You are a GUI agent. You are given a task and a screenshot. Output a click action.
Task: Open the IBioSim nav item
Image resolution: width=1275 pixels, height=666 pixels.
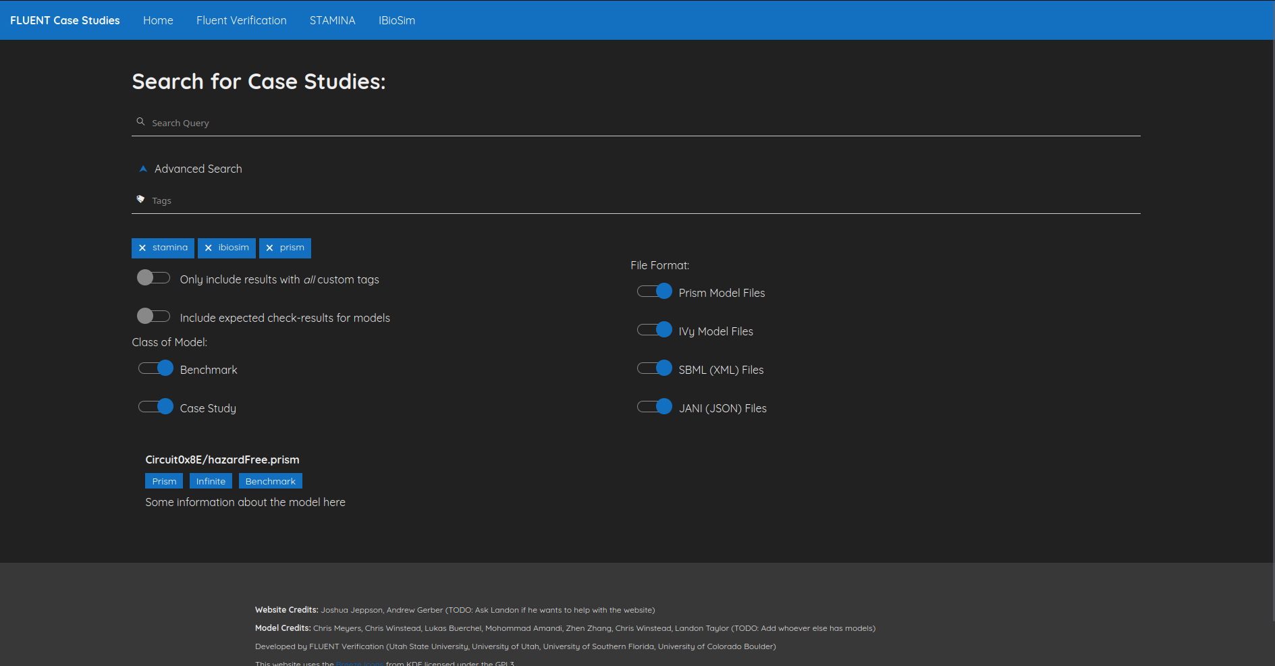click(397, 20)
